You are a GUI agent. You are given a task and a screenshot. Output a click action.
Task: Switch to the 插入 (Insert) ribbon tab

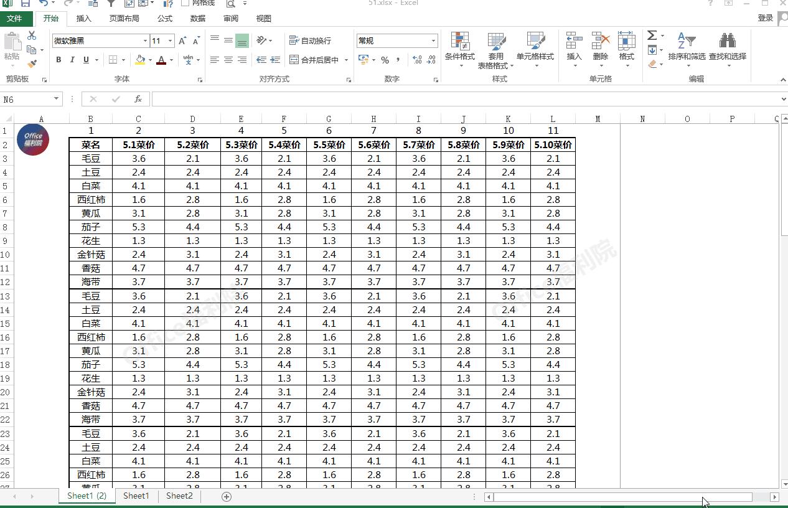point(83,19)
